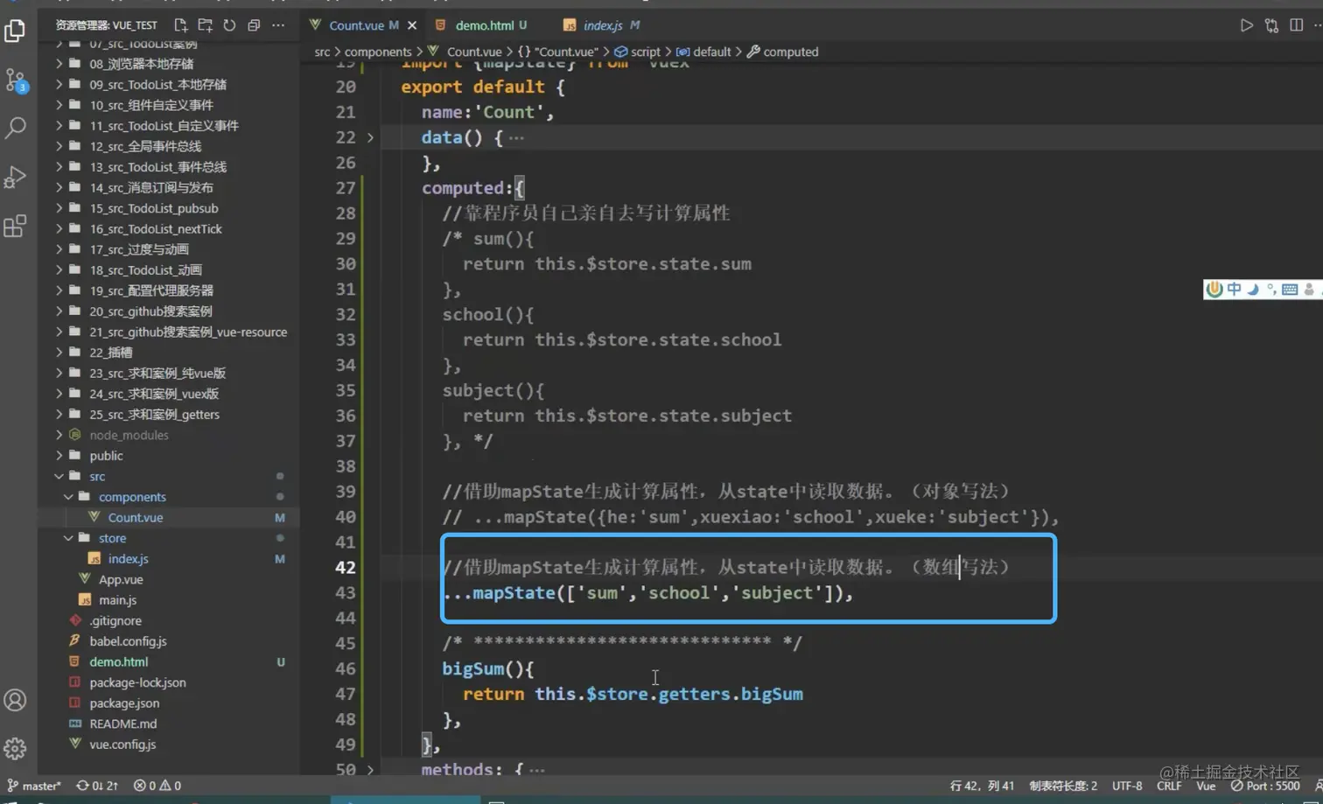
Task: Change the CRLF end of line sequence
Action: 1169,786
